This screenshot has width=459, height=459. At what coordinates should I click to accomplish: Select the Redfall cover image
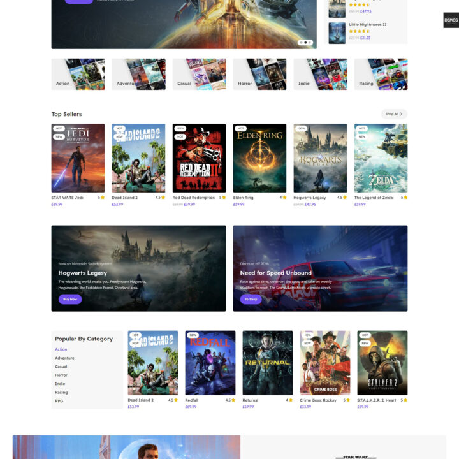(x=210, y=363)
